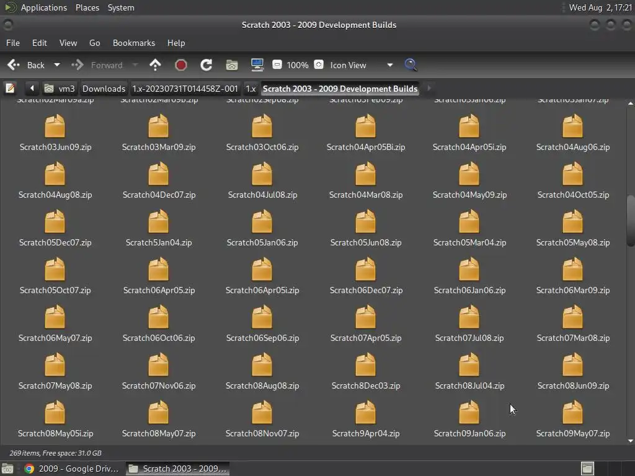Open the Go menu
635x476 pixels.
94,43
